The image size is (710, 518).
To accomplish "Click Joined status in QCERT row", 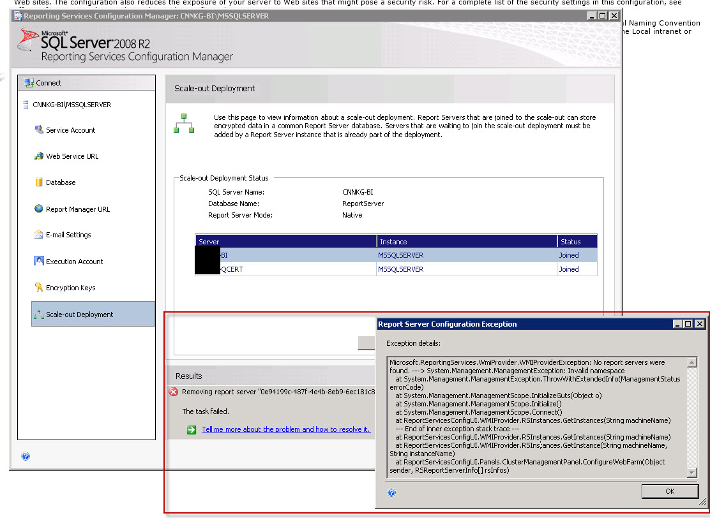I will tap(569, 269).
